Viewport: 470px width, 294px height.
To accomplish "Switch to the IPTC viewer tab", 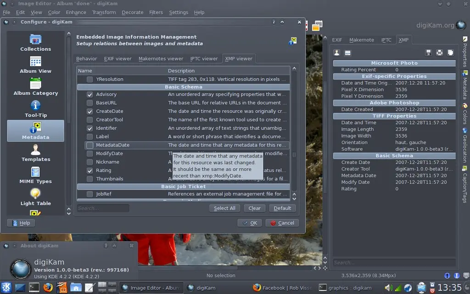I will coord(204,58).
